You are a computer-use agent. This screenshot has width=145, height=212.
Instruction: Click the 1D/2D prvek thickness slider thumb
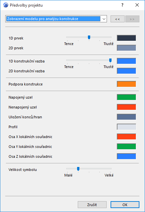(89, 37)
